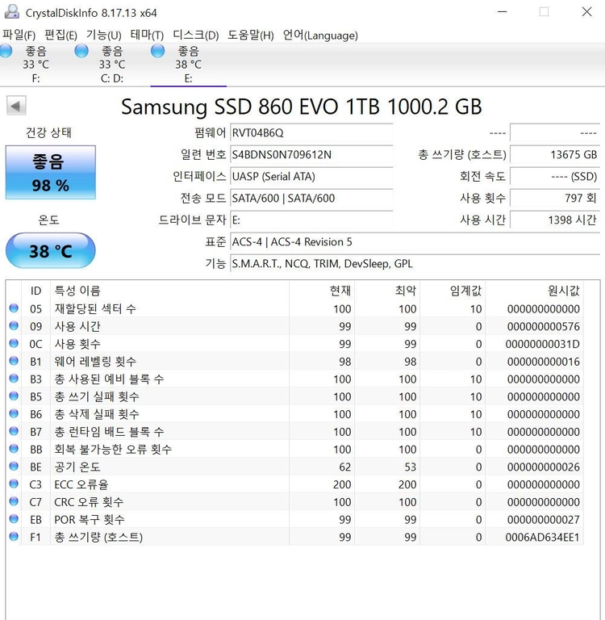Click the 38 °C temperature button
605x620 pixels.
[x=51, y=251]
